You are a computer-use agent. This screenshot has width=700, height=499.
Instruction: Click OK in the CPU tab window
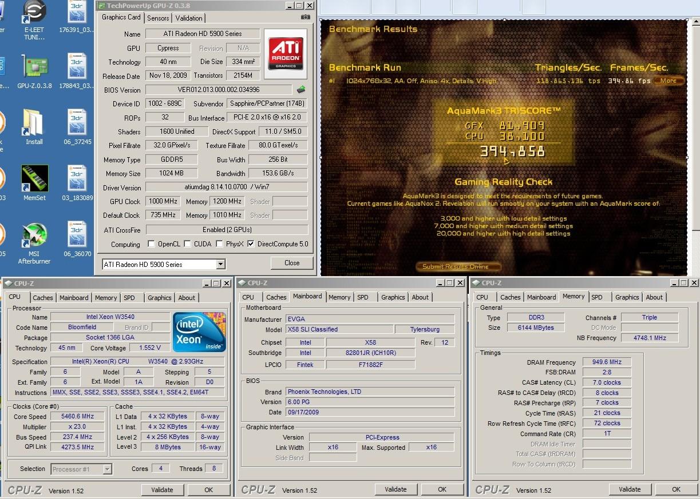point(209,490)
